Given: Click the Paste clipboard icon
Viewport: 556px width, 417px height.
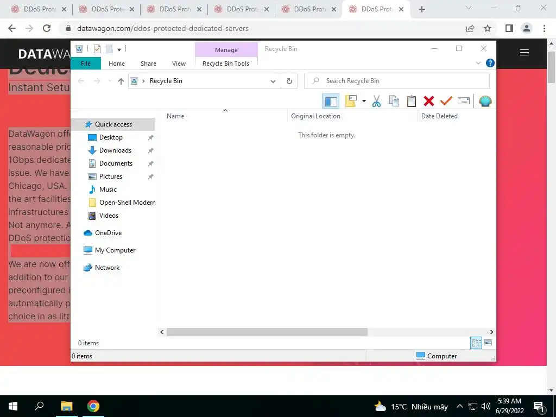Looking at the screenshot, I should [412, 101].
